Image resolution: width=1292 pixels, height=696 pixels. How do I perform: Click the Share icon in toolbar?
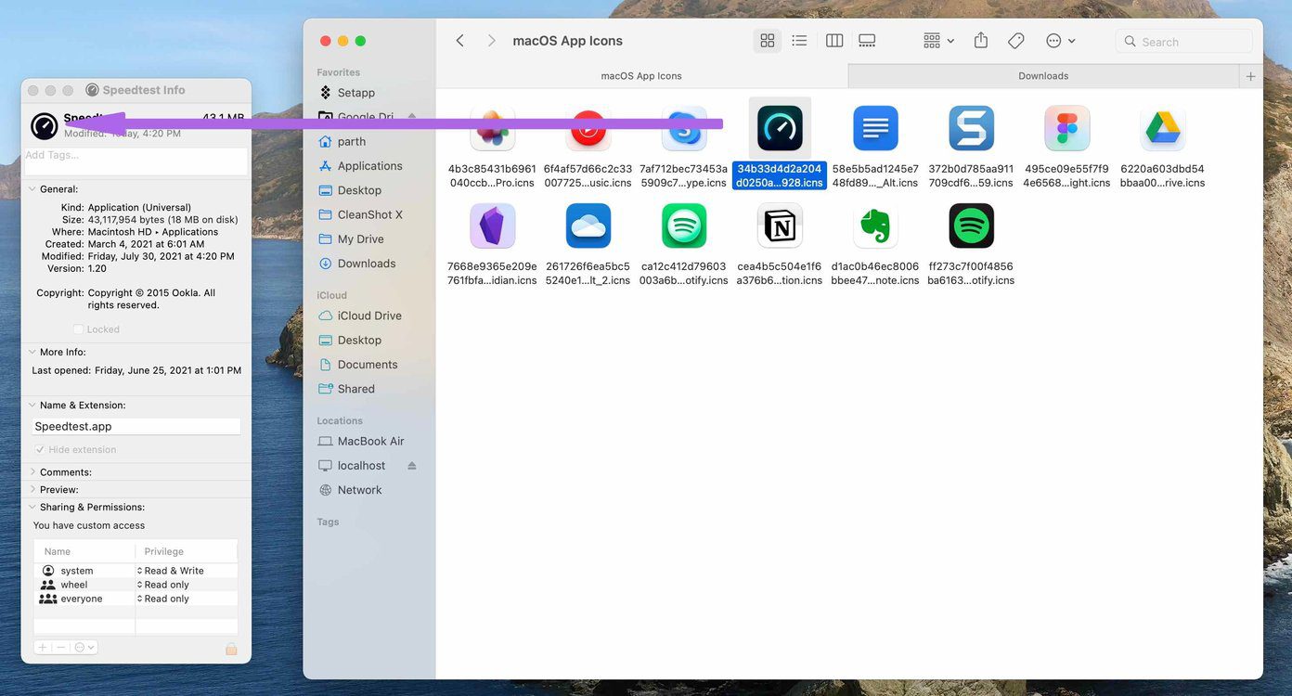click(981, 41)
